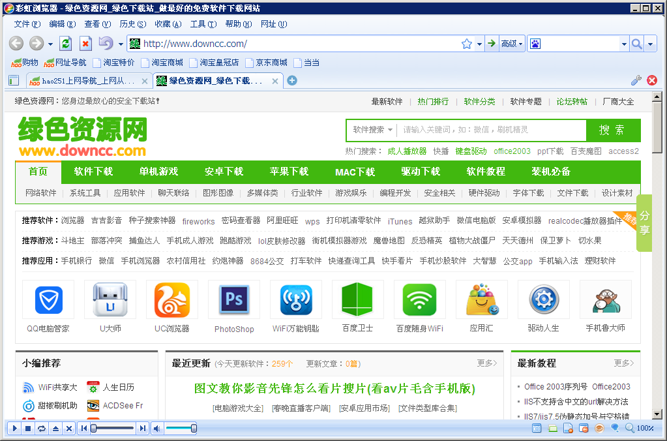Click the 搜 索 green search button
Viewport: 667px width, 441px height.
click(x=613, y=130)
